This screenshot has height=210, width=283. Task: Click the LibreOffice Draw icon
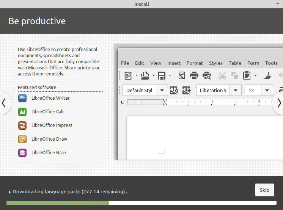tap(22, 139)
